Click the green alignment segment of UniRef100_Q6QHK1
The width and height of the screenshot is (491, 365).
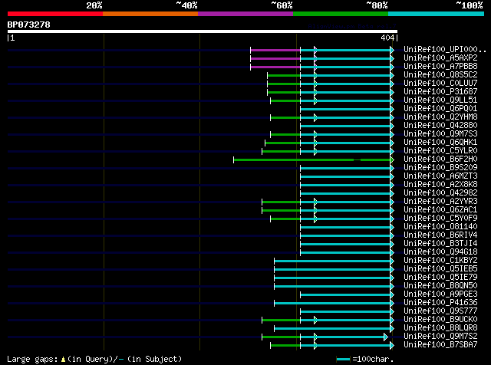pos(283,143)
